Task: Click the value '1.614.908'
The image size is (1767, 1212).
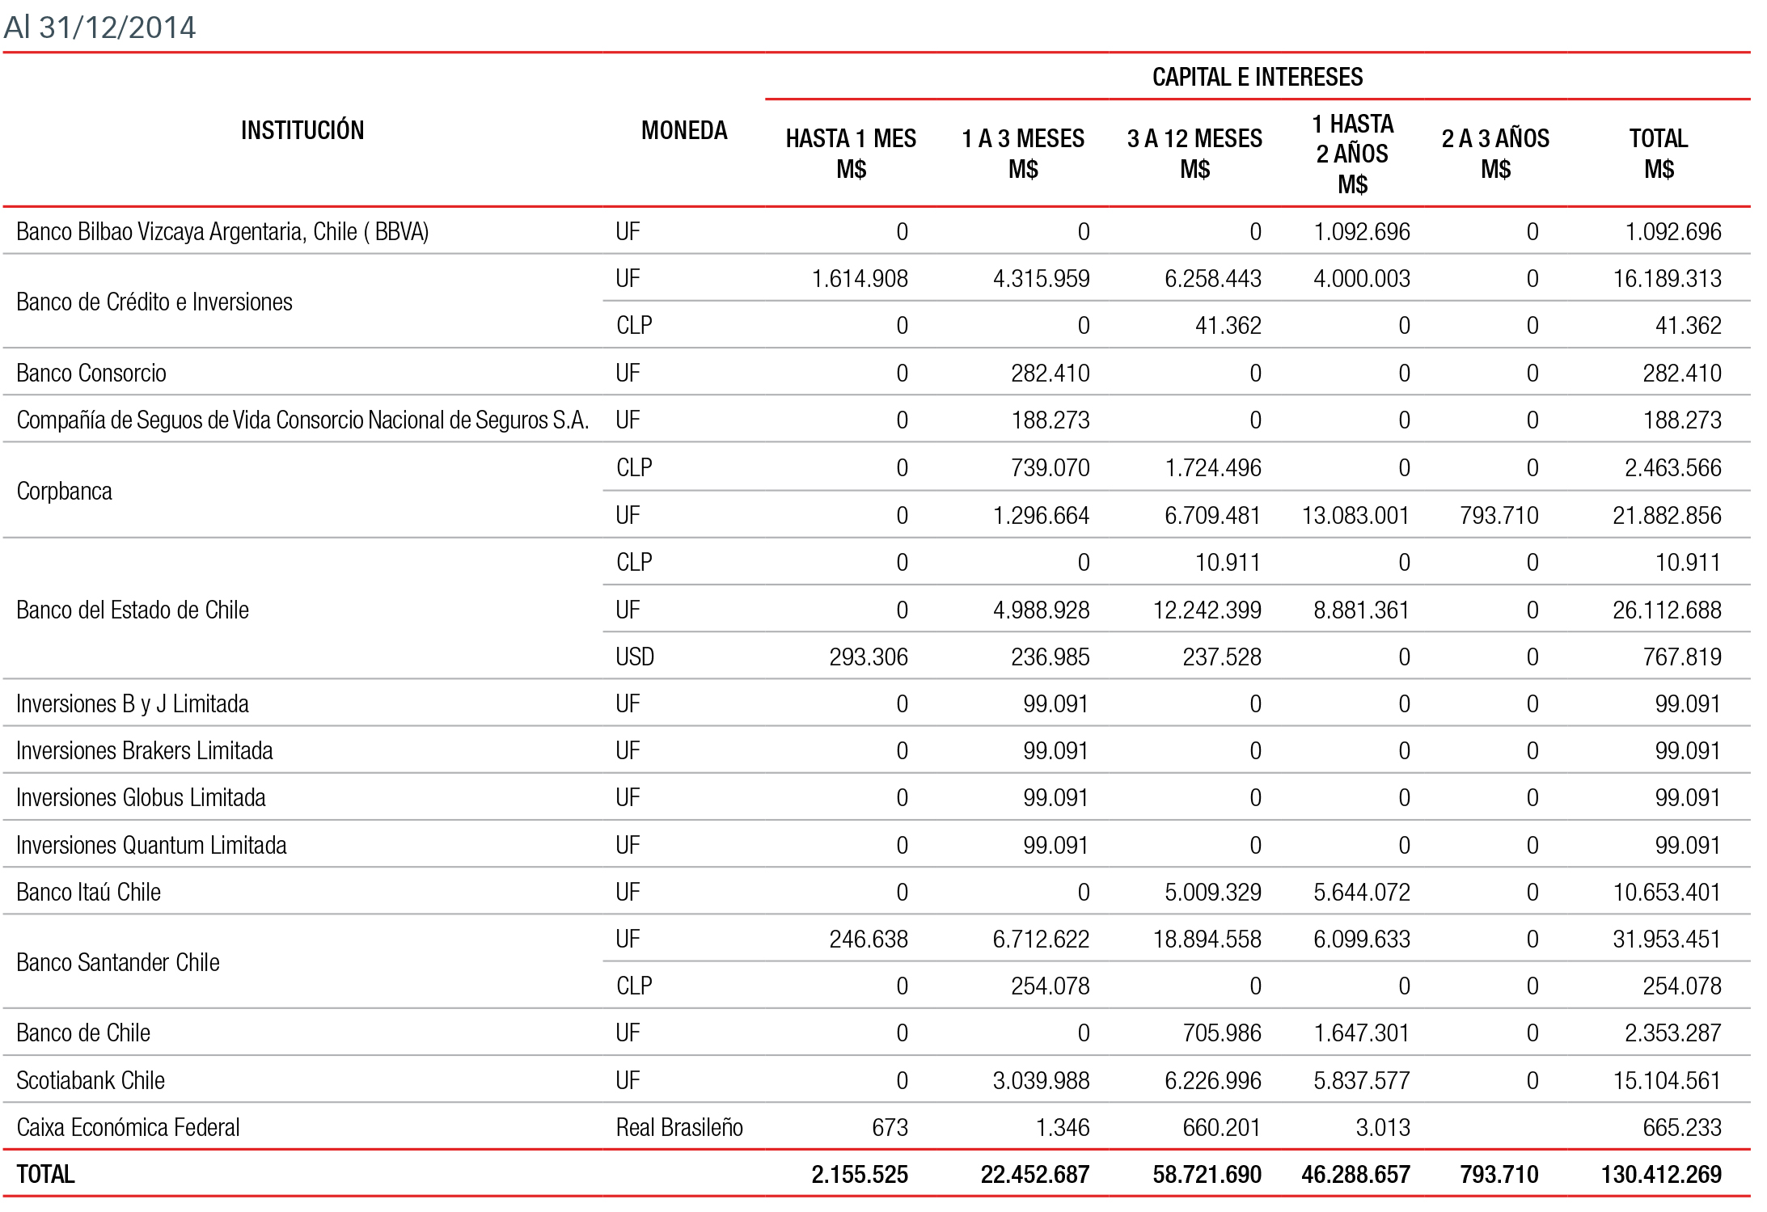Action: [860, 279]
